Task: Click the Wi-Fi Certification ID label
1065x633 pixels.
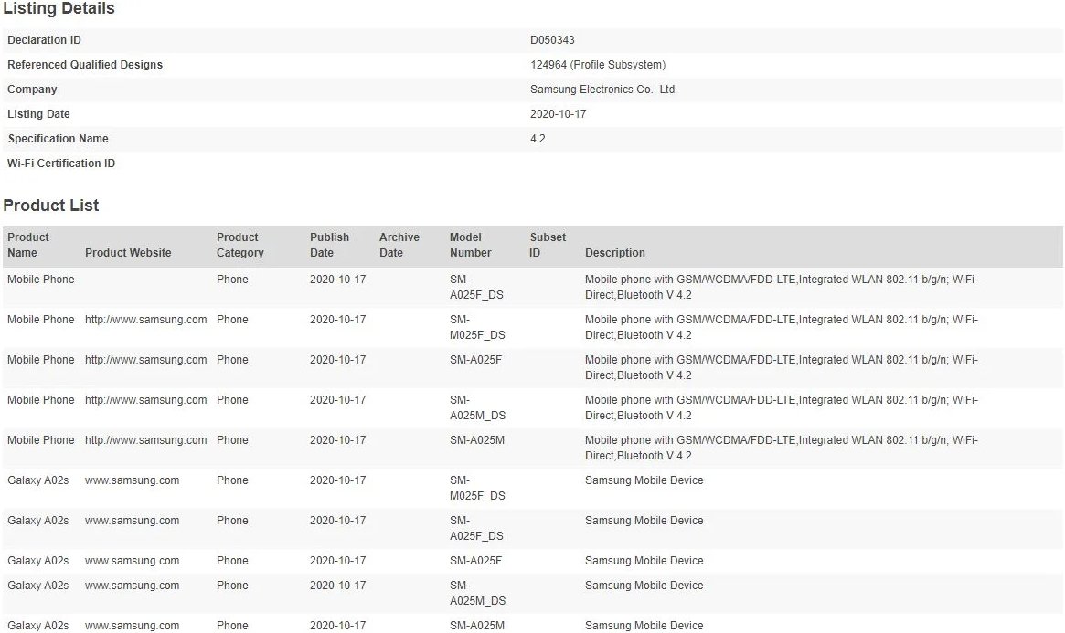Action: pyautogui.click(x=61, y=164)
